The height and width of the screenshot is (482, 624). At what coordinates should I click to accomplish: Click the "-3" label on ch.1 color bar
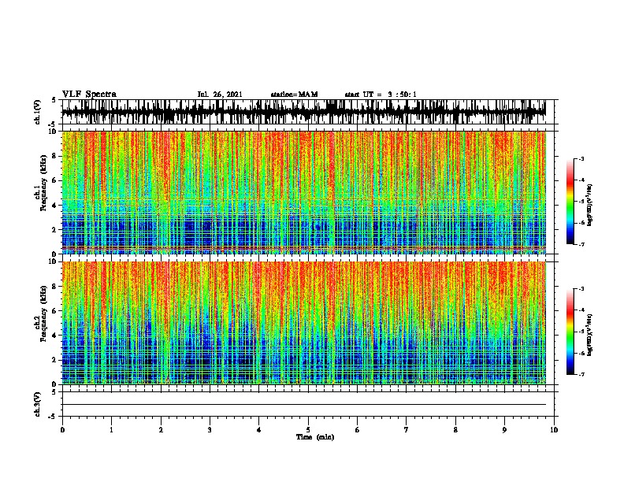pos(581,158)
